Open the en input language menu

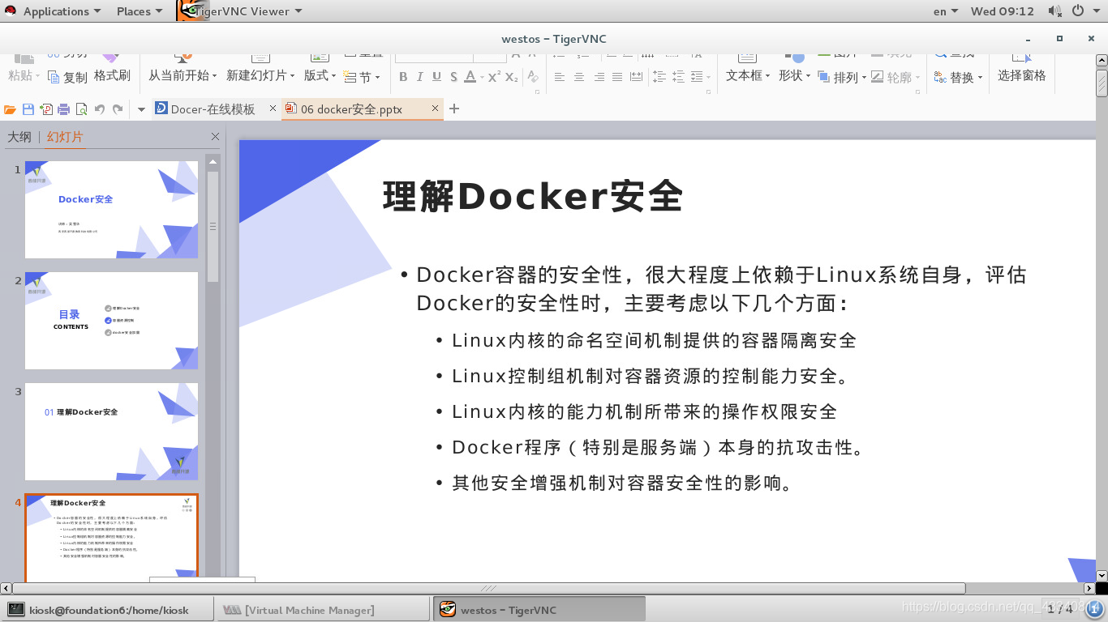[x=946, y=11]
